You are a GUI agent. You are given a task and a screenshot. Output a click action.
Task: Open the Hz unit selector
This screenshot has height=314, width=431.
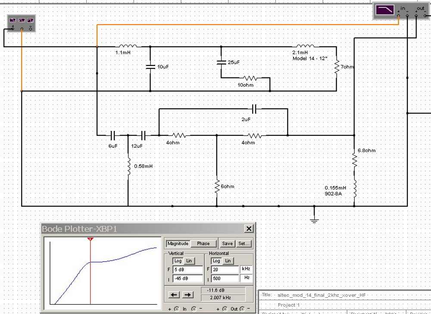tap(246, 278)
